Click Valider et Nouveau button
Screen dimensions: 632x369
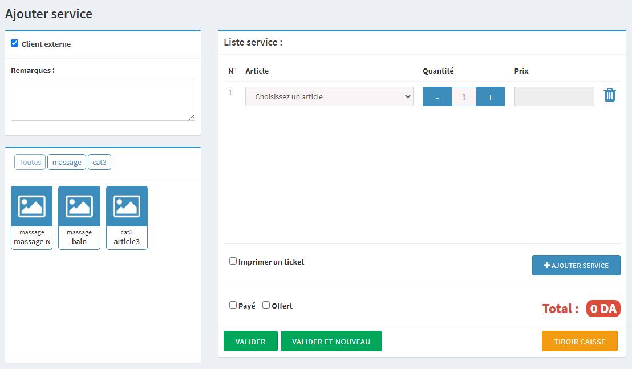click(x=331, y=342)
